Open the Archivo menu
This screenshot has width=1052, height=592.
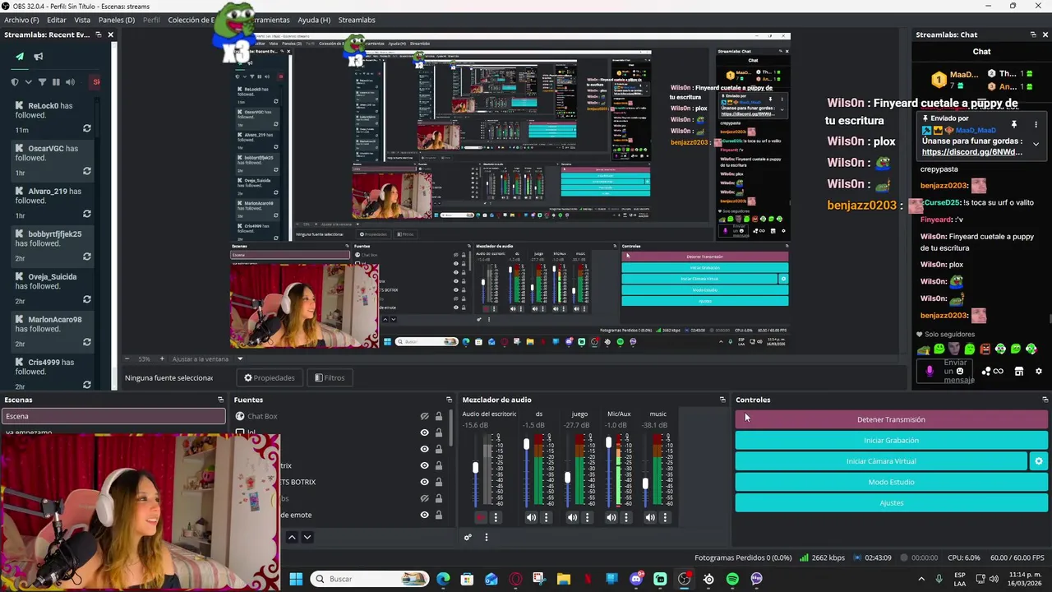pyautogui.click(x=21, y=20)
